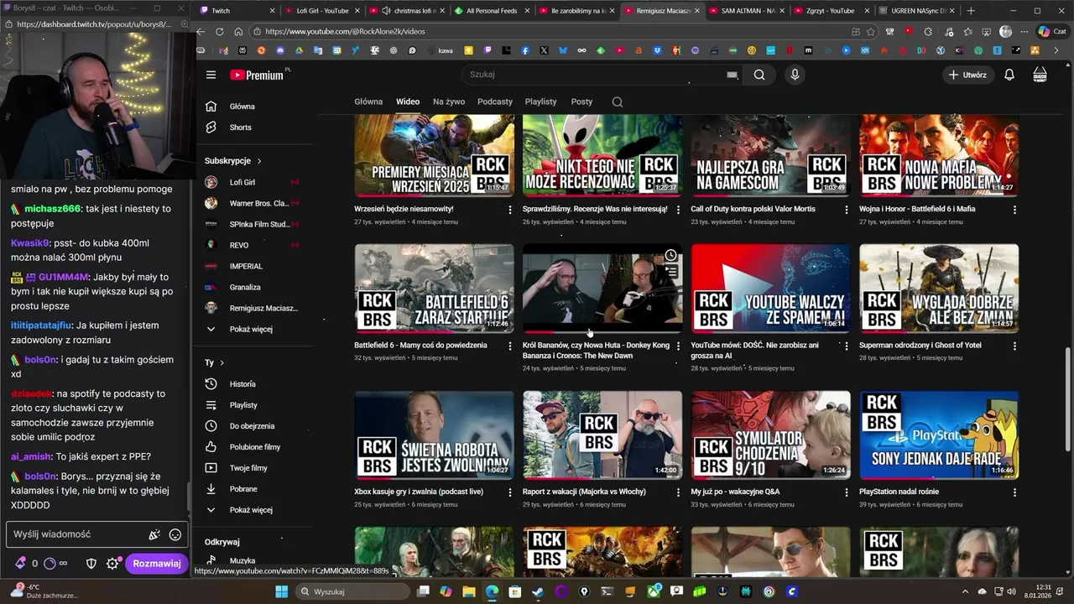Image resolution: width=1074 pixels, height=604 pixels.
Task: Search within channel using magnifier next to Posty
Action: (x=618, y=102)
